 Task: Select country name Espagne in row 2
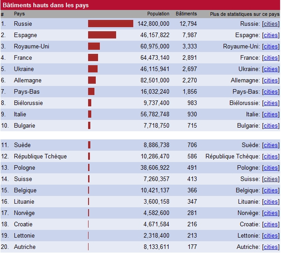tap(25, 35)
